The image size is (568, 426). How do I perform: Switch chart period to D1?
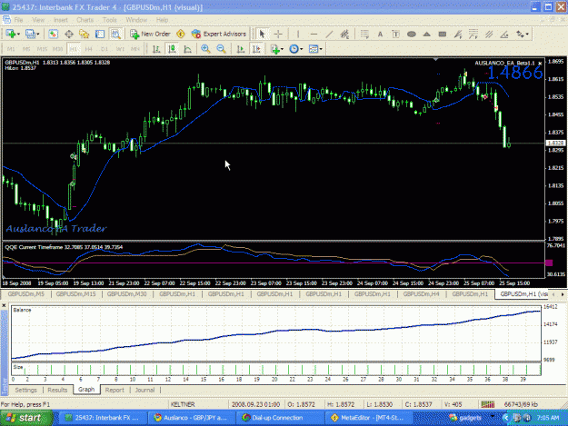point(105,49)
